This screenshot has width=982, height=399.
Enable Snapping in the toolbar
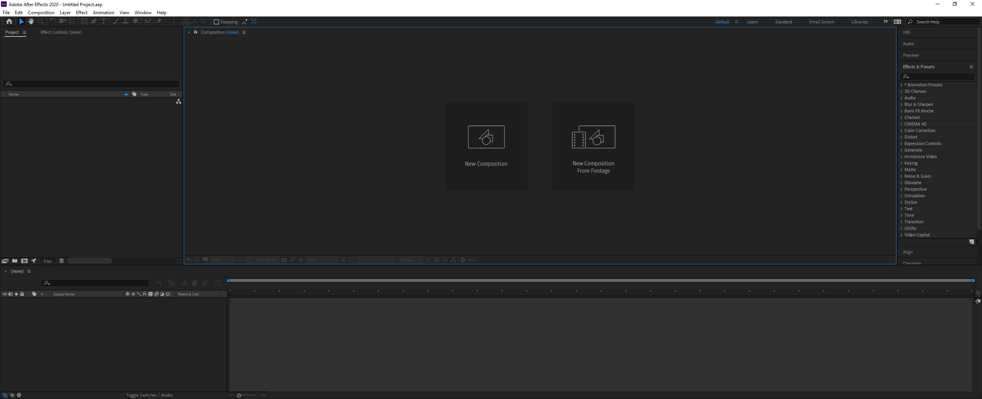(x=216, y=22)
